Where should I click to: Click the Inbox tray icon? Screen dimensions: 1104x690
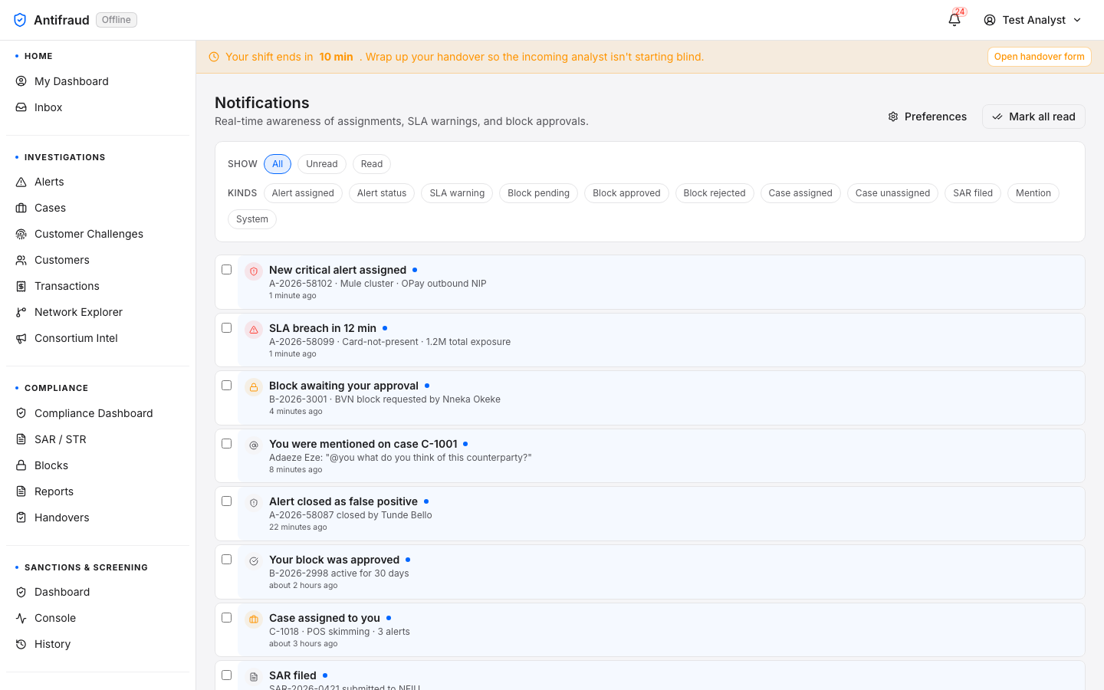tap(21, 107)
